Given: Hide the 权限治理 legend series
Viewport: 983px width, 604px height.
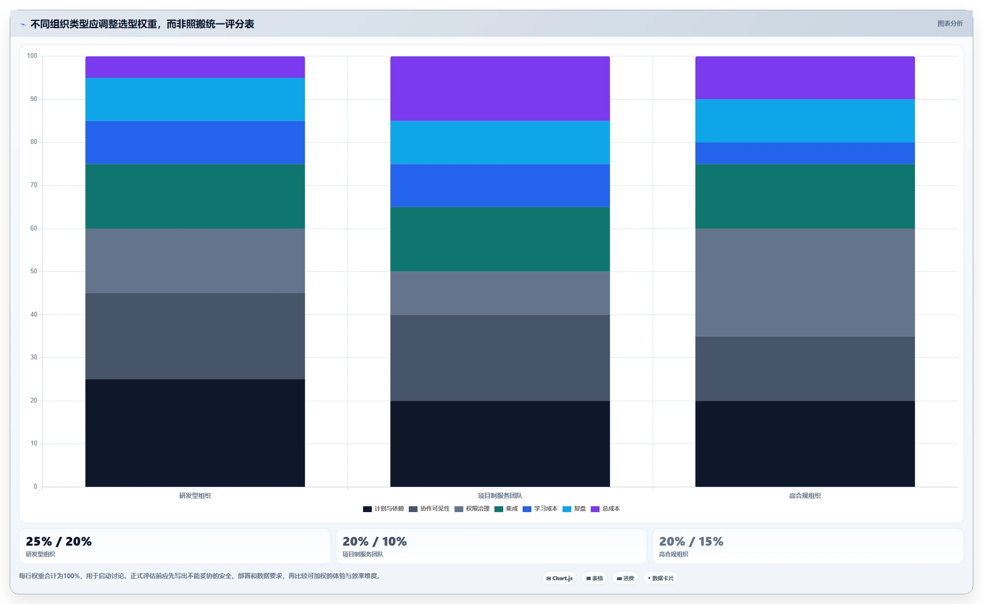Looking at the screenshot, I should 472,509.
